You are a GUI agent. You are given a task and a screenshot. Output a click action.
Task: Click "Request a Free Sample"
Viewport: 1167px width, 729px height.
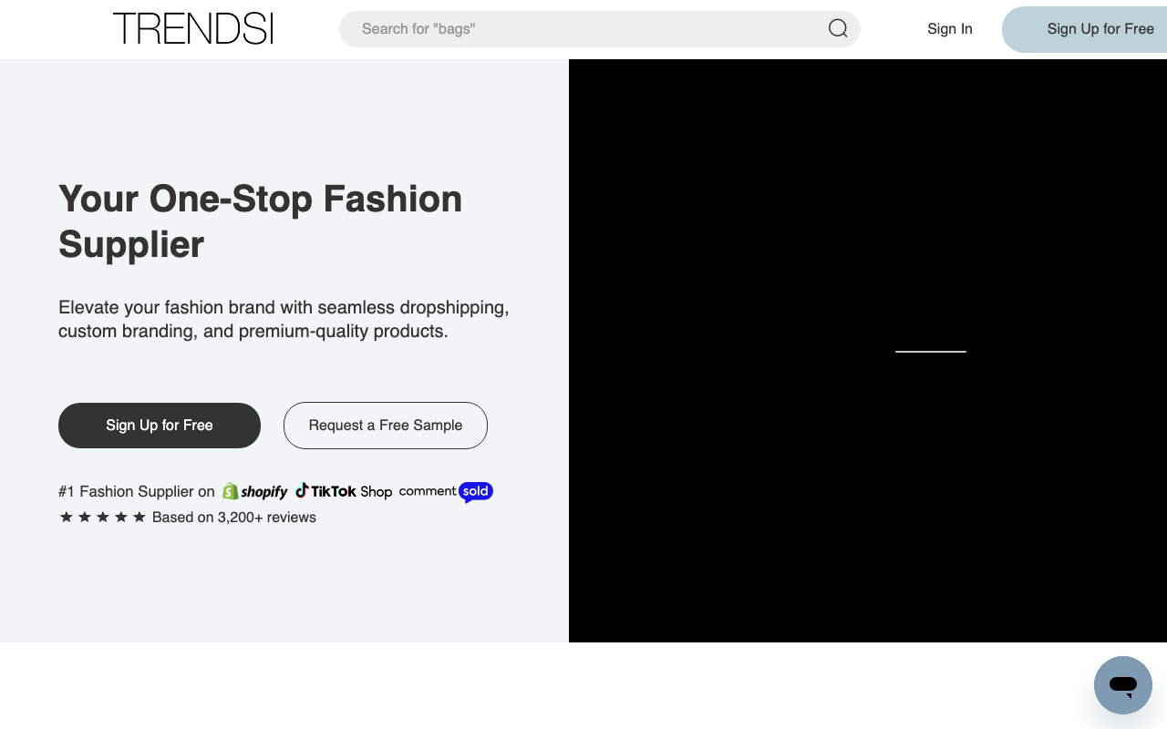[x=385, y=425]
